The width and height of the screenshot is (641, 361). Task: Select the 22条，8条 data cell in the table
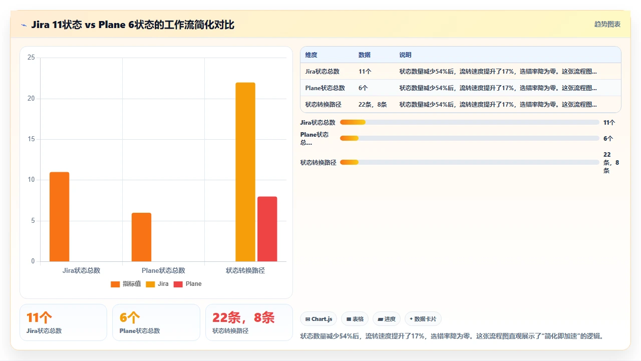tap(373, 105)
